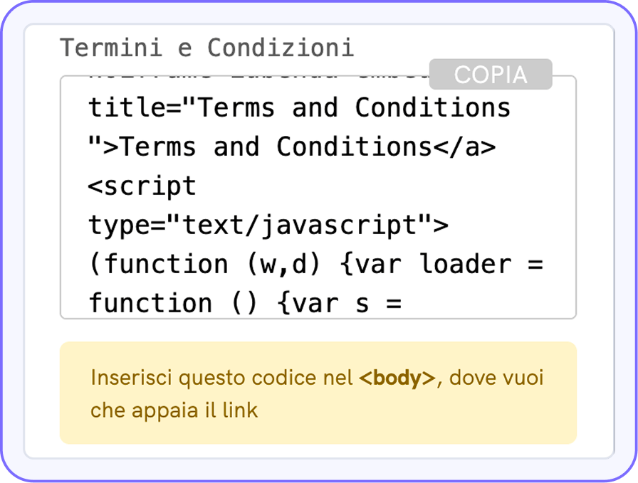Click the COPIA button
The image size is (638, 483).
coord(491,75)
